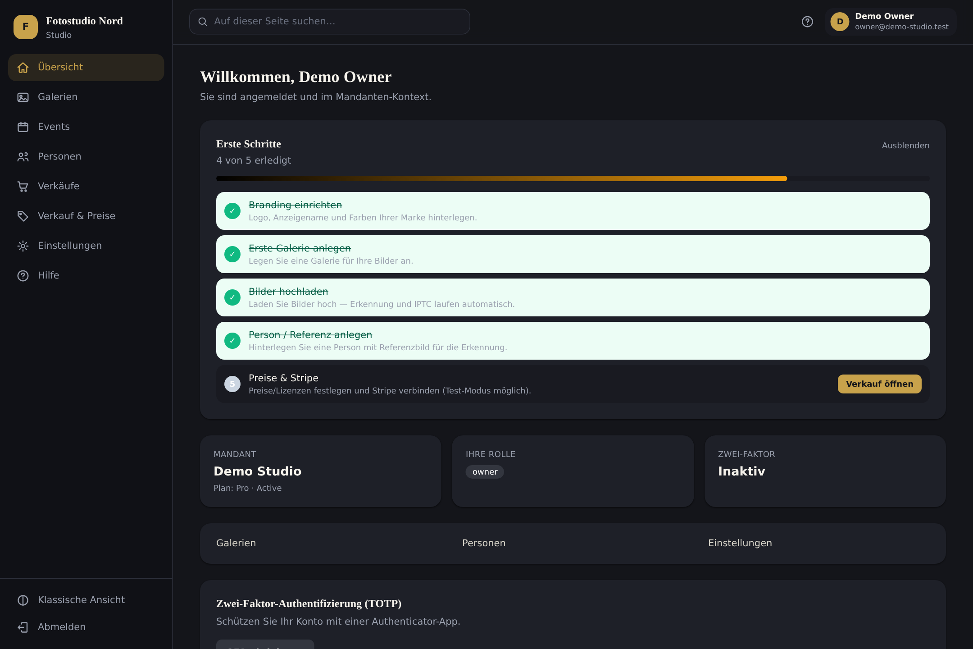Open the Einstellungen sidebar entry
Screen dimensions: 973x649
(86, 246)
